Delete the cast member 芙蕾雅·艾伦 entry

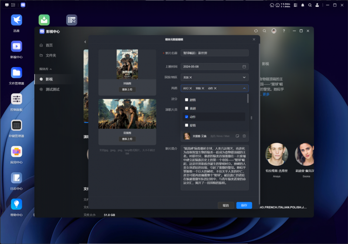[244, 136]
